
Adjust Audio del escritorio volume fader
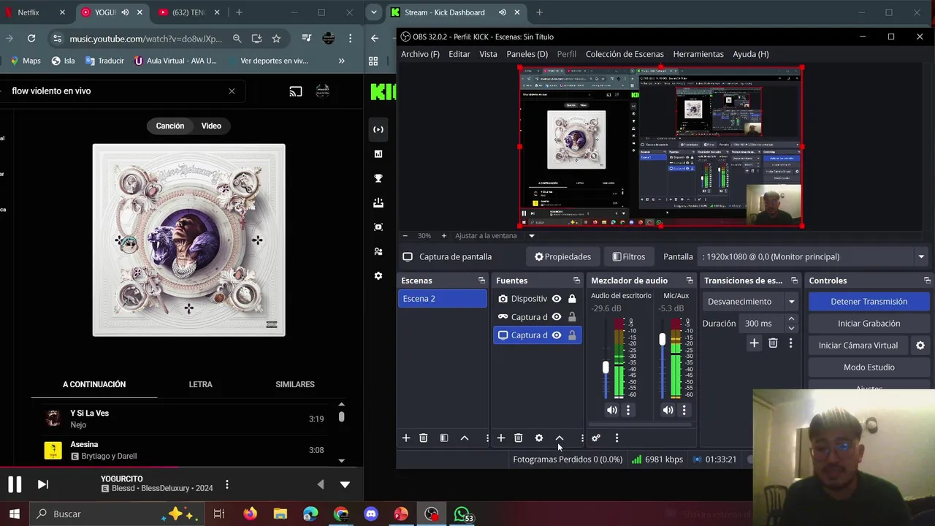tap(606, 367)
